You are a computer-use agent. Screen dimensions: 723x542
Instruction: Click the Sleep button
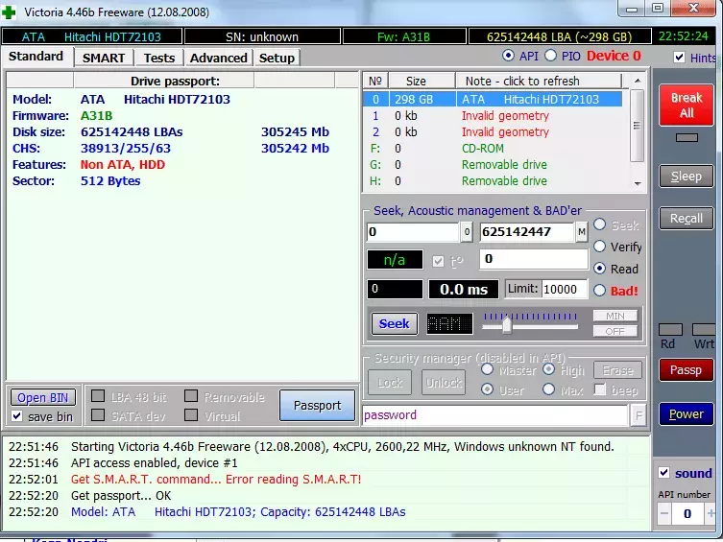687,177
